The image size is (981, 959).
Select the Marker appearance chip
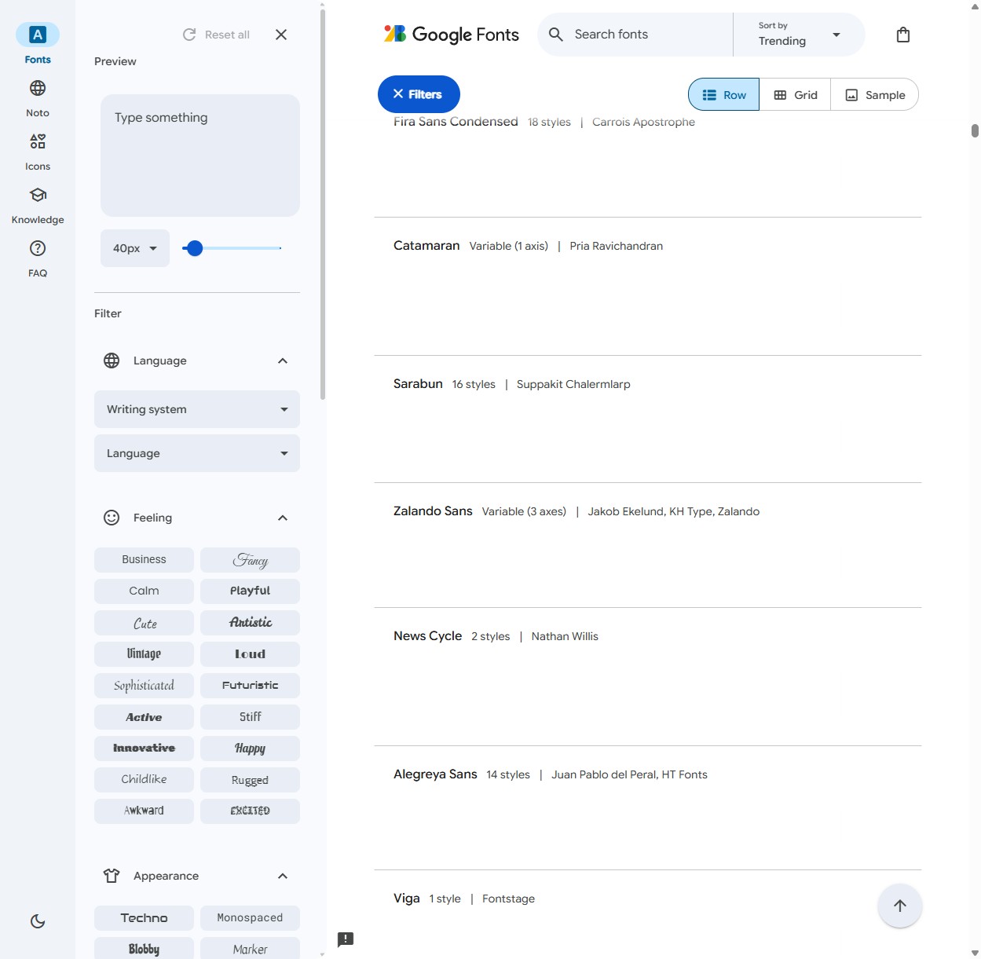(250, 949)
